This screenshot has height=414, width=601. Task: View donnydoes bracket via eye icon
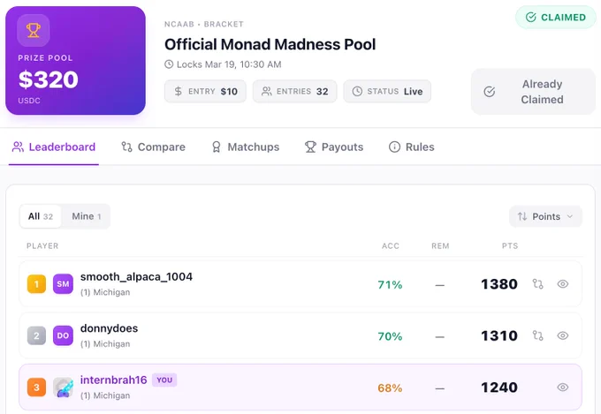coord(563,335)
